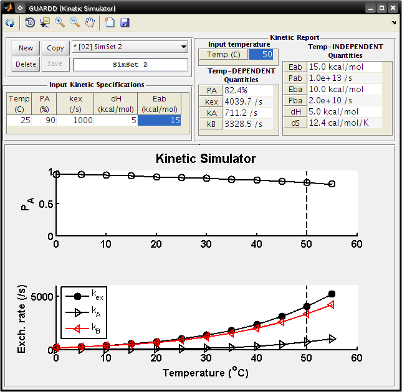Select the data cursor tool
The width and height of the screenshot is (402, 392).
pos(45,22)
